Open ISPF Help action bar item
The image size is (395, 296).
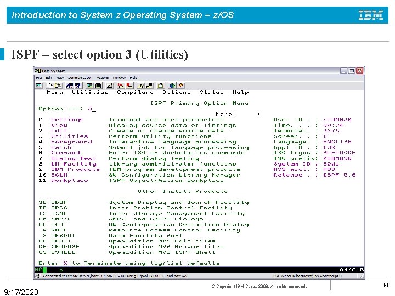point(240,93)
